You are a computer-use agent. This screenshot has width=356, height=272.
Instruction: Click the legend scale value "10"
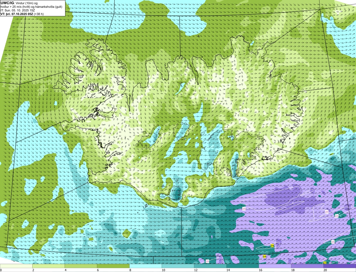163,270
